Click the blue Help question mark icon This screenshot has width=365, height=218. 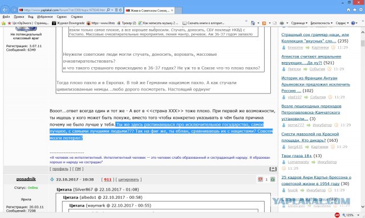tap(353, 23)
